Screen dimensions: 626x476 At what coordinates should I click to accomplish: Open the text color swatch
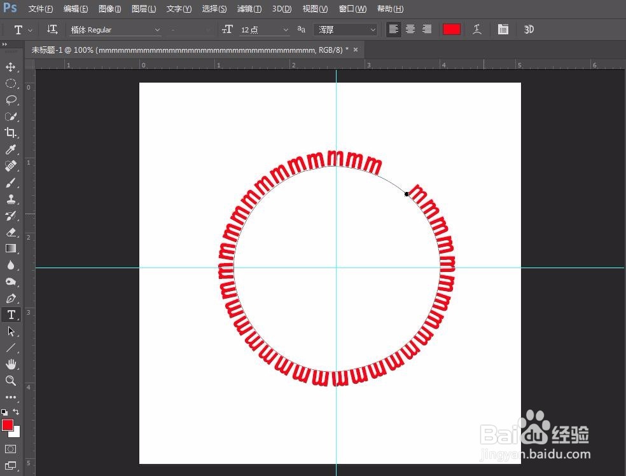pos(452,29)
